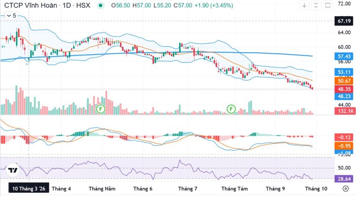Click the Tháng 7 label on time axis
The width and height of the screenshot is (356, 197).
coord(188,189)
